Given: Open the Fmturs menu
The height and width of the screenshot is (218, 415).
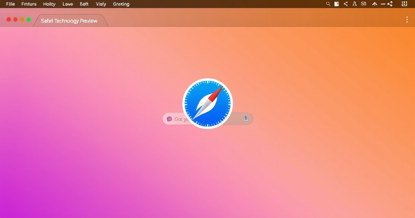Looking at the screenshot, I should click(29, 4).
